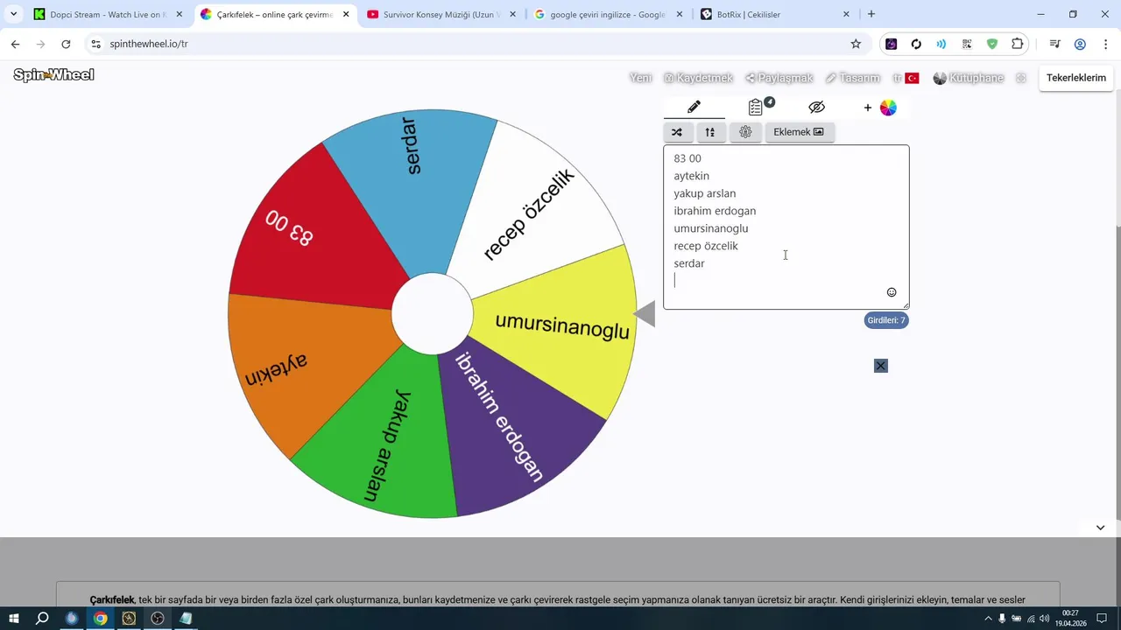
Task: Click the SpinTheWheel logo
Action: [x=53, y=75]
